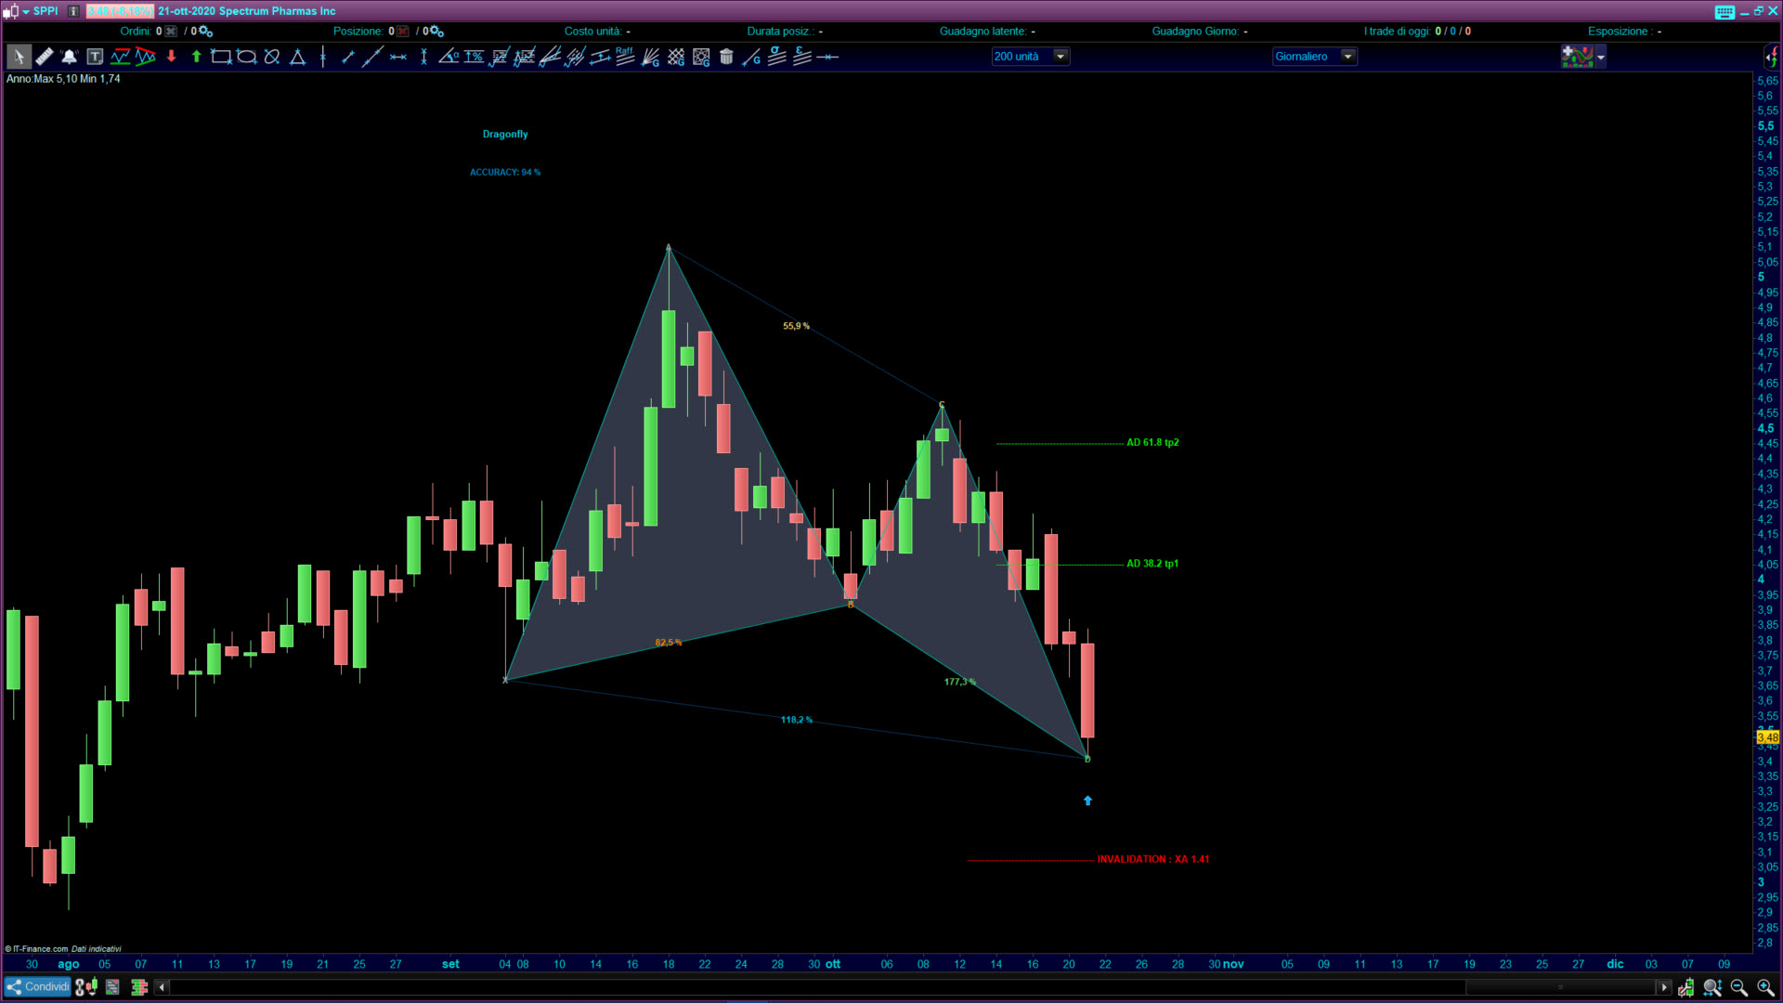Select the triangle drawing tool

297,57
